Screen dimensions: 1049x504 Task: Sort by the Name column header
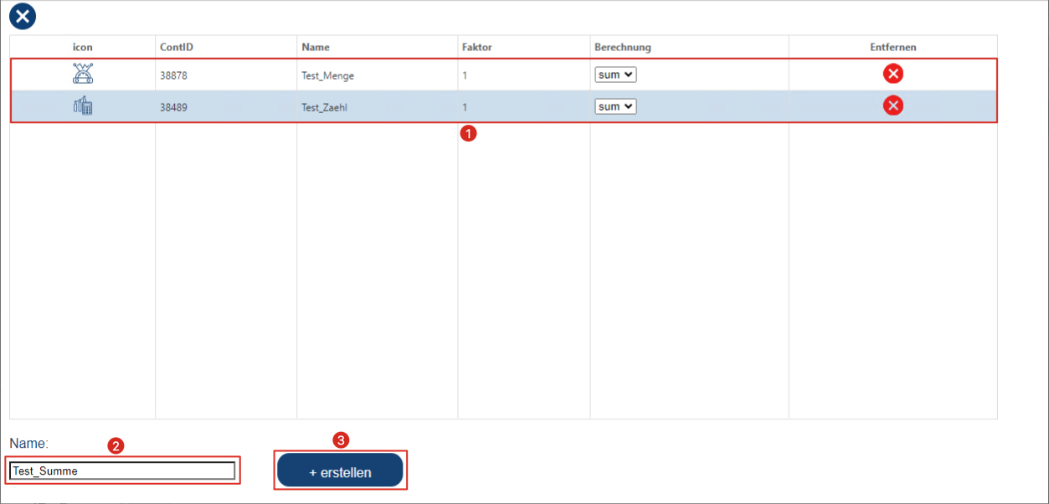click(x=316, y=47)
